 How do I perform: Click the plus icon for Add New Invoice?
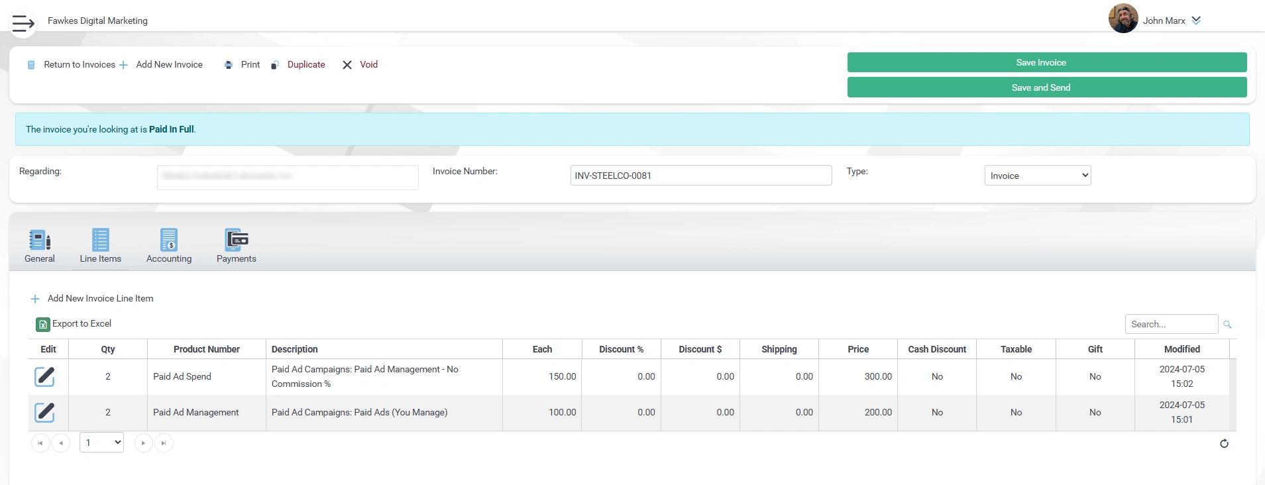pyautogui.click(x=123, y=65)
